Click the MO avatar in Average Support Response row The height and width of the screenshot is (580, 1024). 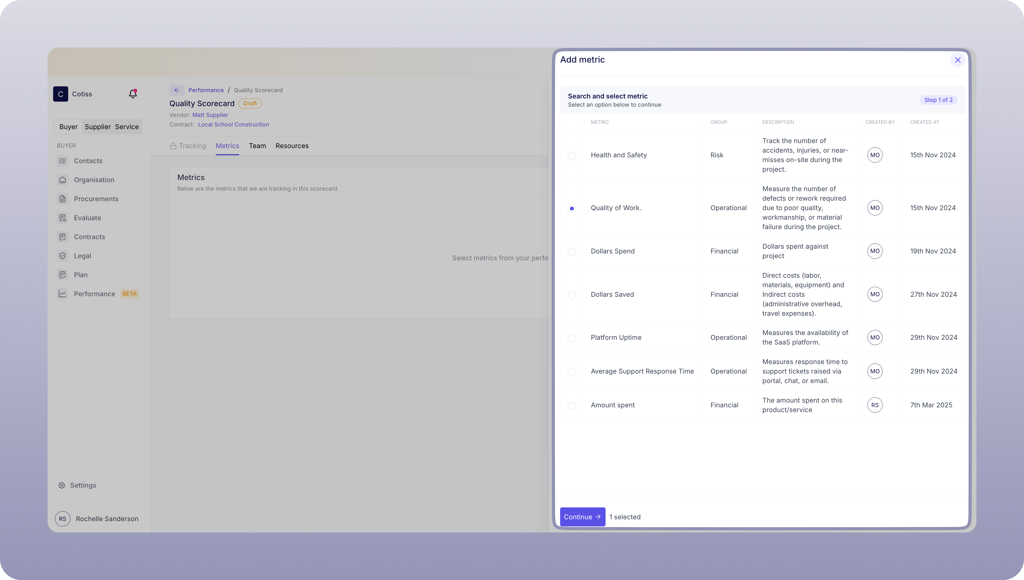pyautogui.click(x=875, y=371)
